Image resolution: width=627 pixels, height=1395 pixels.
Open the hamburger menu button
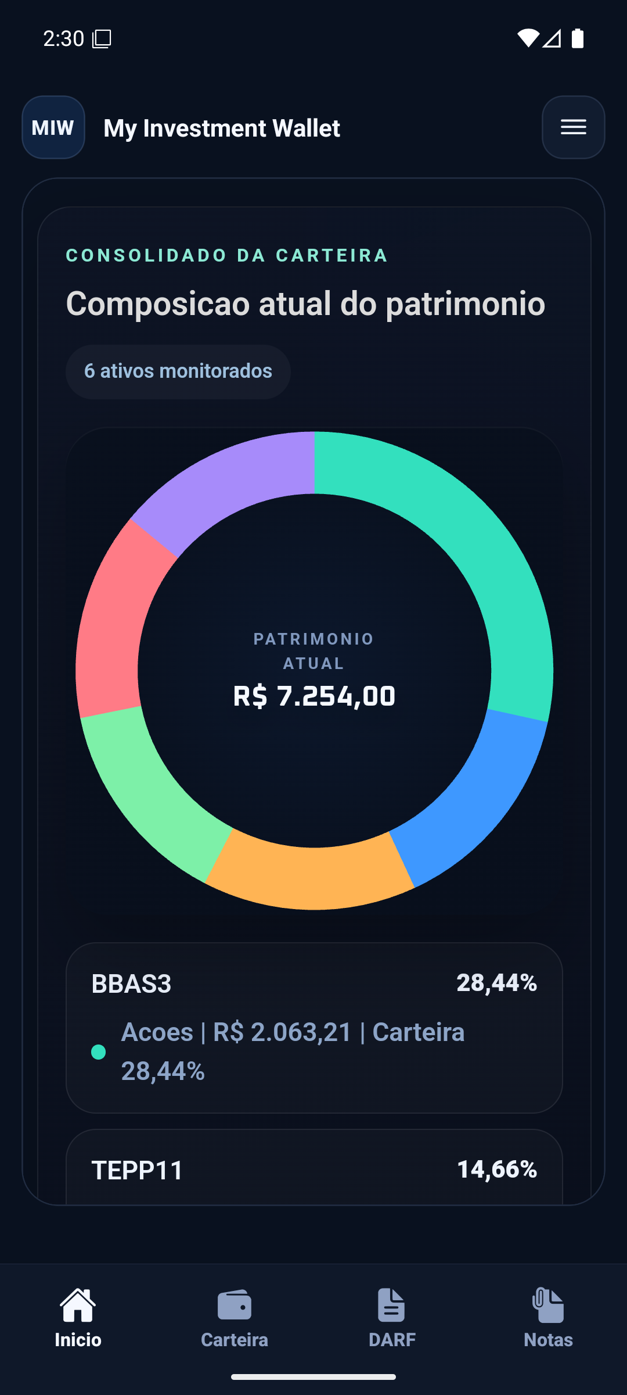coord(573,127)
